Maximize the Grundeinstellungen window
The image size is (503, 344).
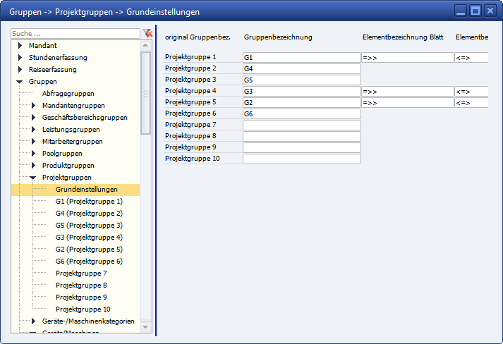pos(475,11)
